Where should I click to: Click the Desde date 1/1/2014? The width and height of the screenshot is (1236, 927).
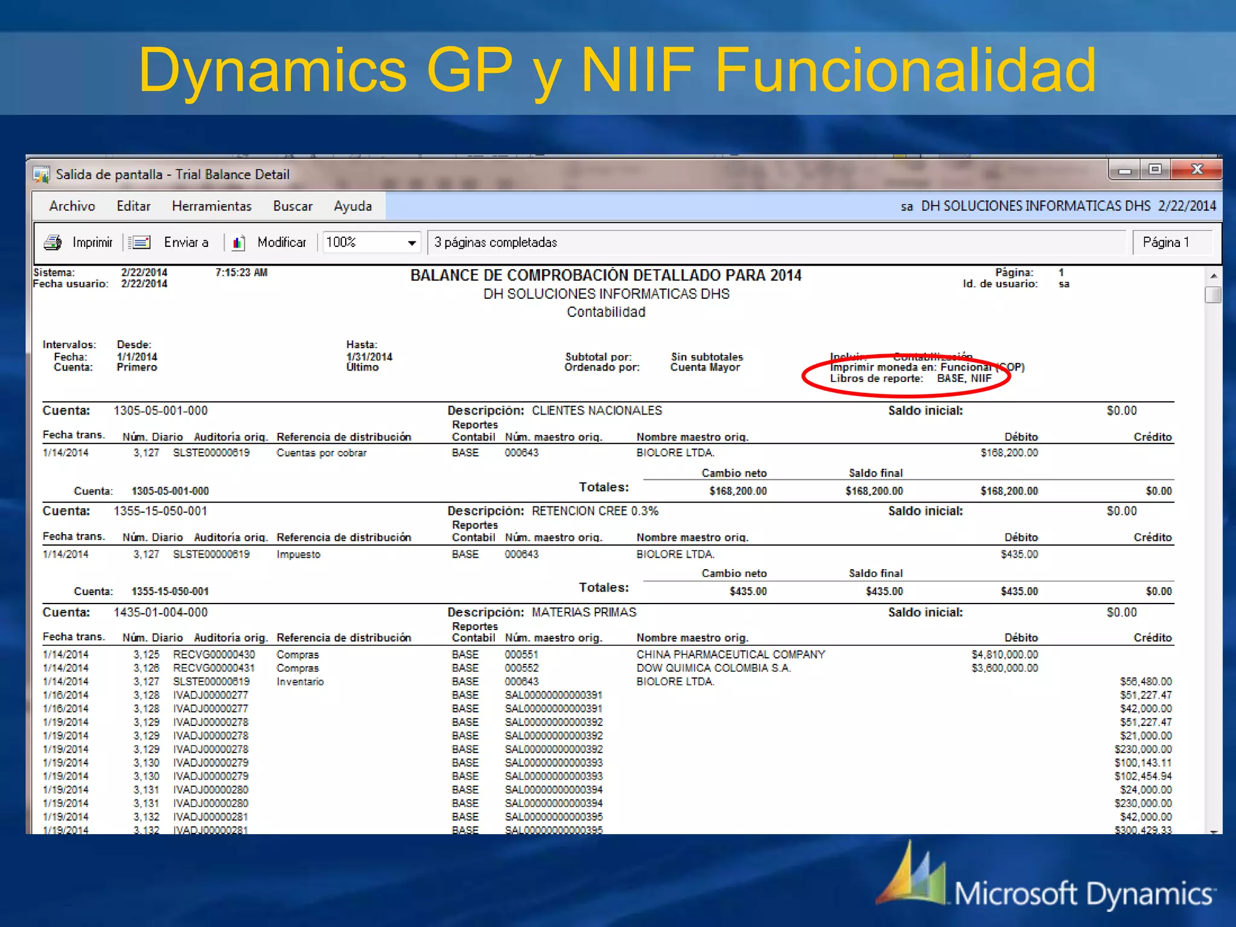(137, 357)
